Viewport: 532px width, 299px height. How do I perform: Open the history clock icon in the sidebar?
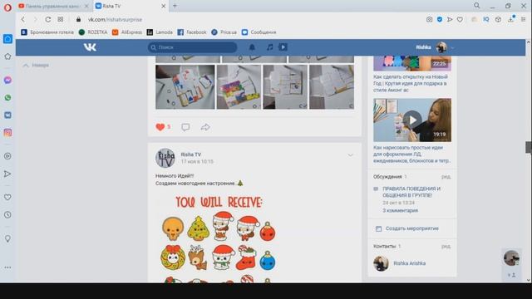click(x=7, y=214)
